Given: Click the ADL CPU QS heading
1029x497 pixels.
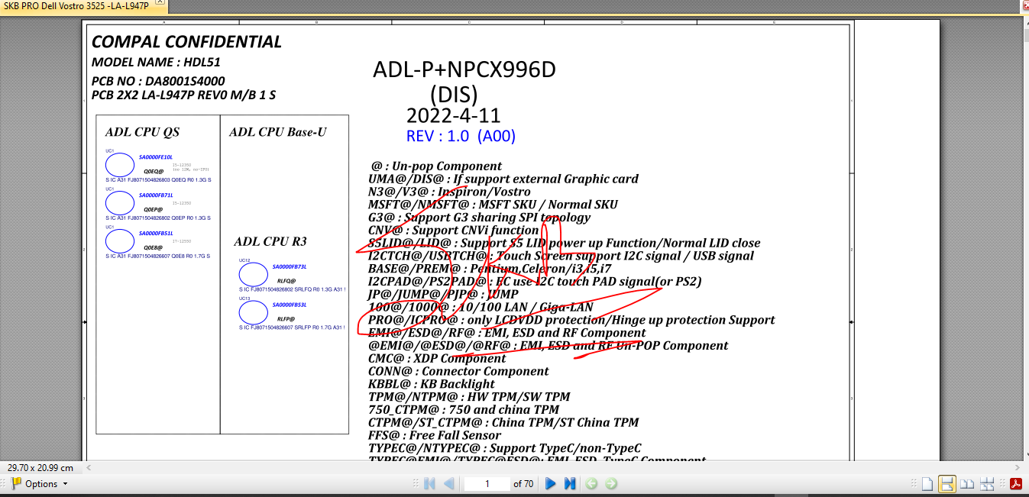Looking at the screenshot, I should (143, 132).
